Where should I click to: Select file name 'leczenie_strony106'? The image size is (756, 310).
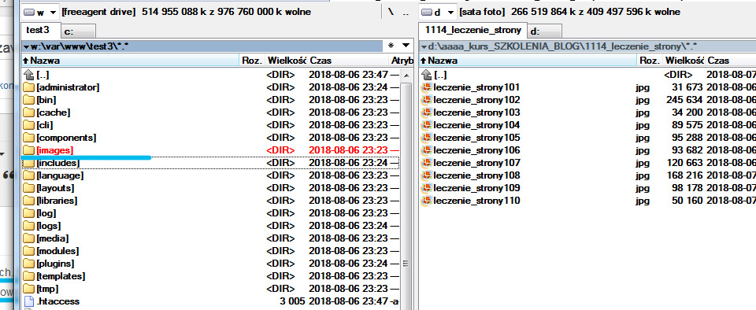pyautogui.click(x=477, y=150)
